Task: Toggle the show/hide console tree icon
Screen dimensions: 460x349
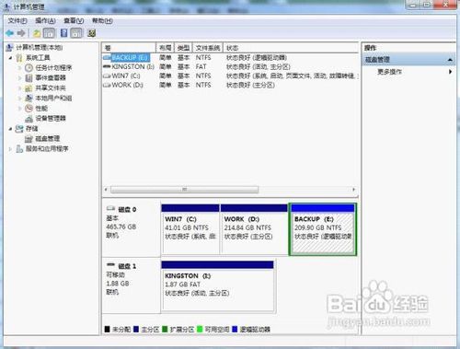Action: point(49,33)
